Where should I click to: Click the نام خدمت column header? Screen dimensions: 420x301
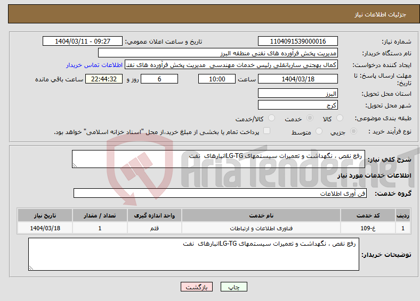[x=261, y=215]
